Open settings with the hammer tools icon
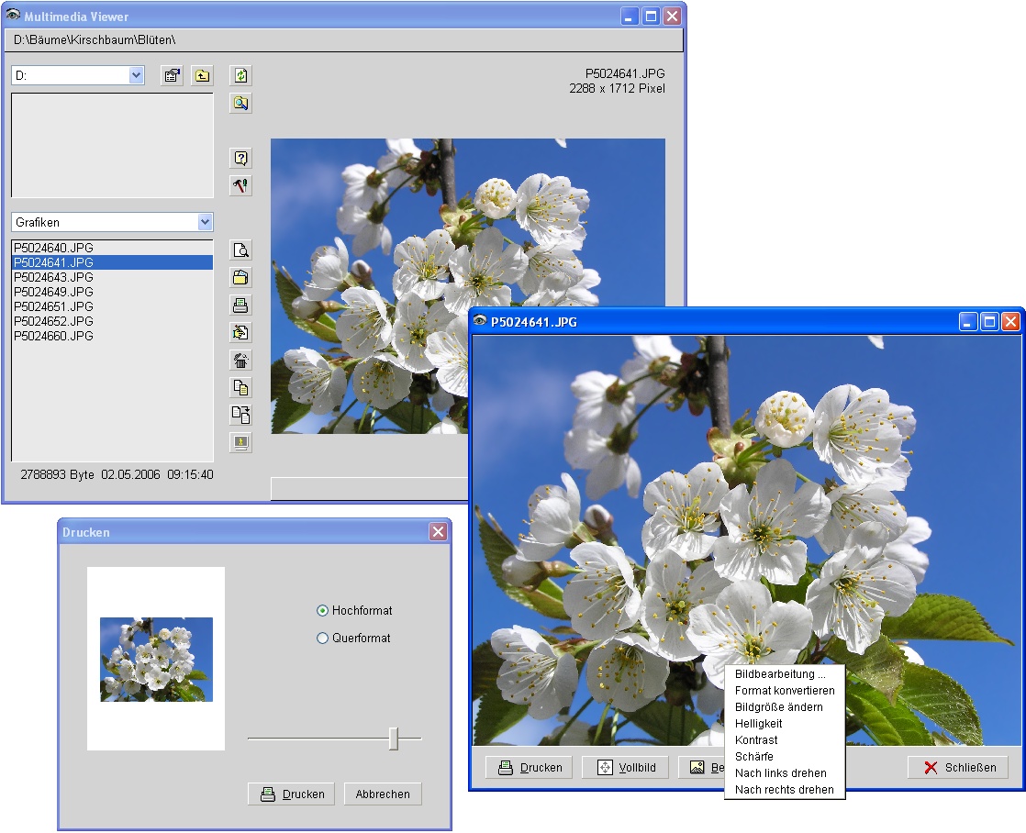 point(240,185)
